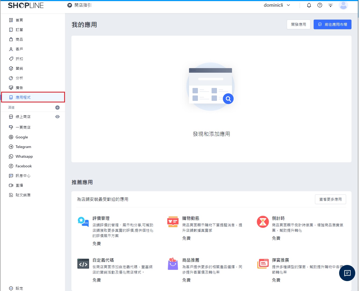The image size is (359, 291).
Task: Click the 客戶 person icon in sidebar
Action: coord(11,49)
